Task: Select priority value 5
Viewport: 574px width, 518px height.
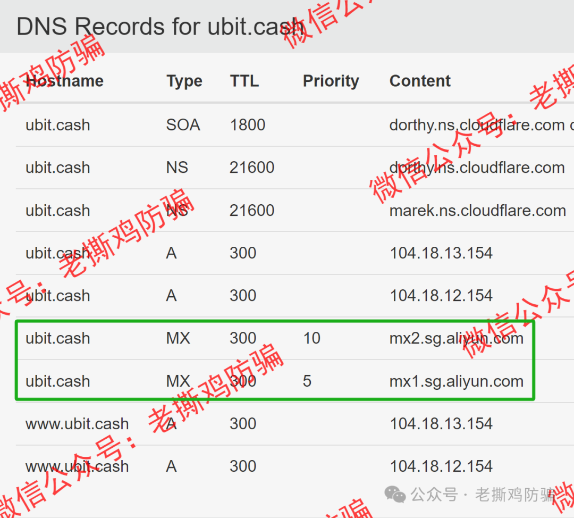Action: (307, 381)
